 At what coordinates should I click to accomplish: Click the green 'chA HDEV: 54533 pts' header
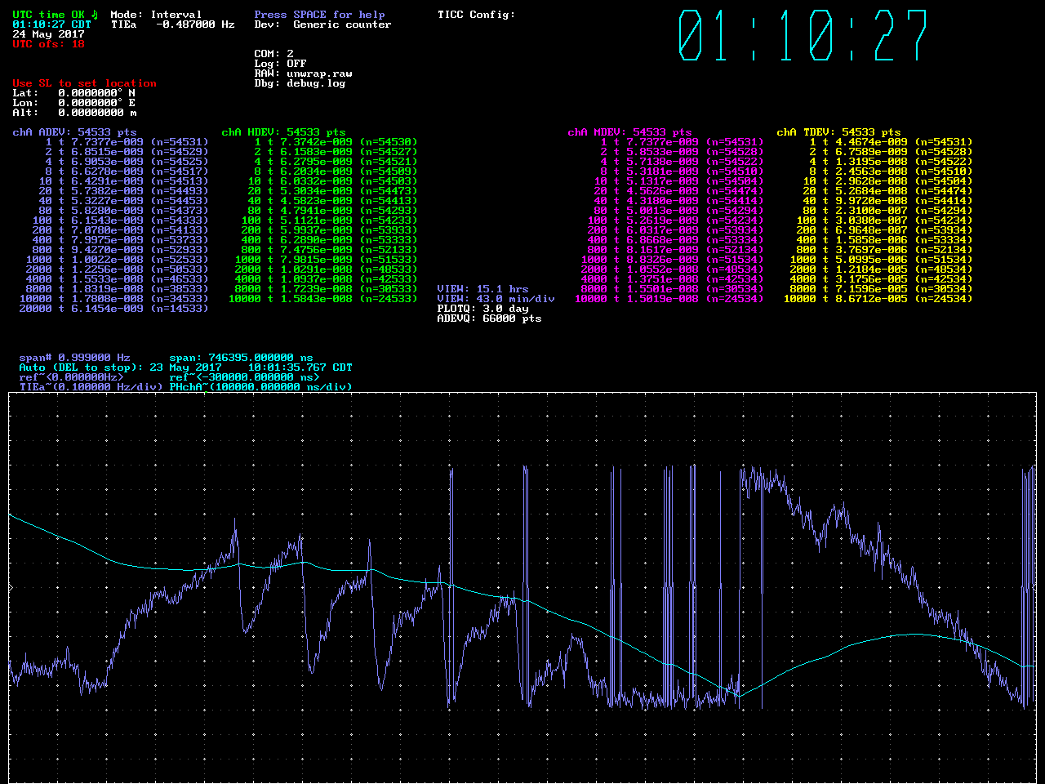[x=283, y=132]
